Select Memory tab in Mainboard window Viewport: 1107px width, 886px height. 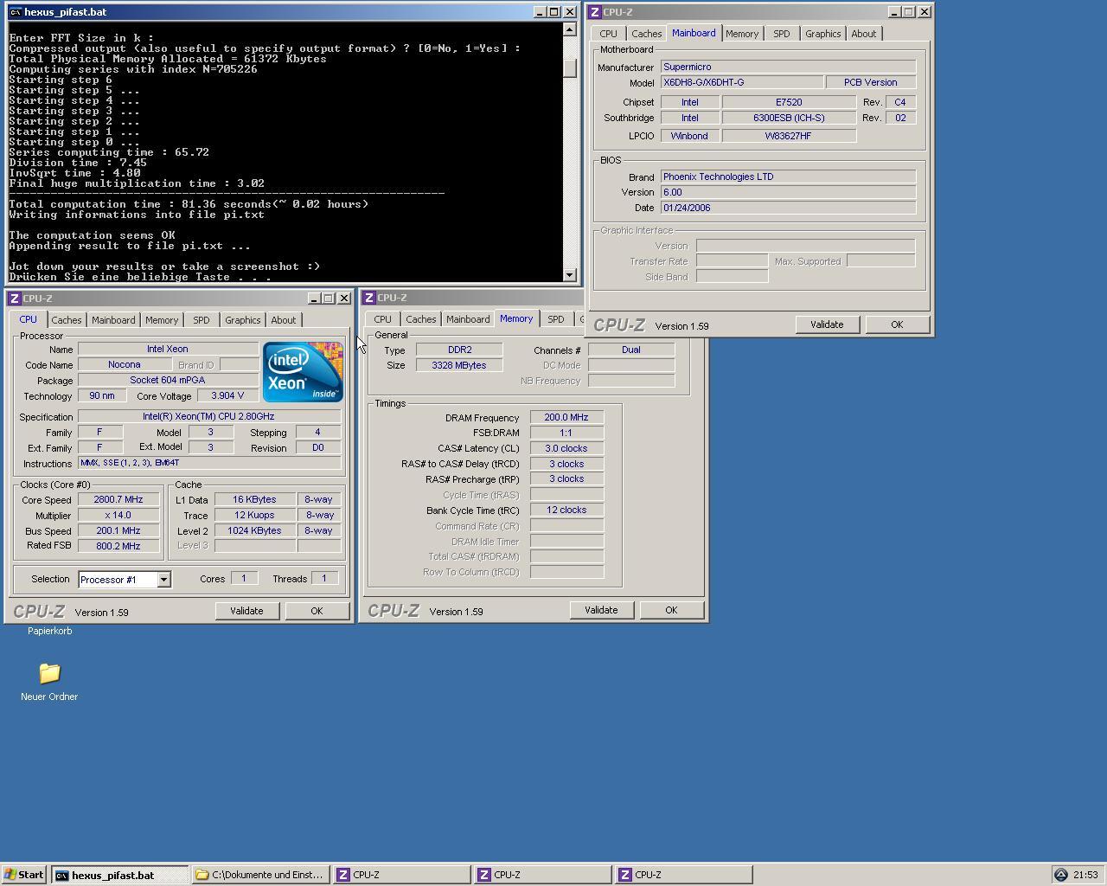click(742, 34)
